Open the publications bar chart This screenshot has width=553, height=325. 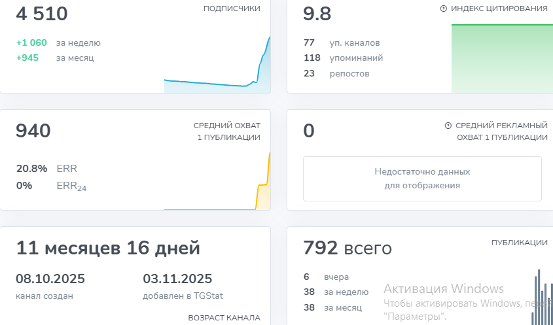click(x=542, y=297)
